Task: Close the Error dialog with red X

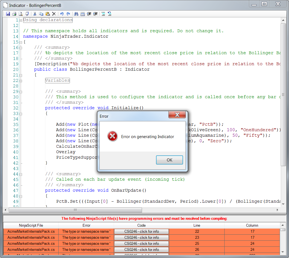Action: click(177, 115)
